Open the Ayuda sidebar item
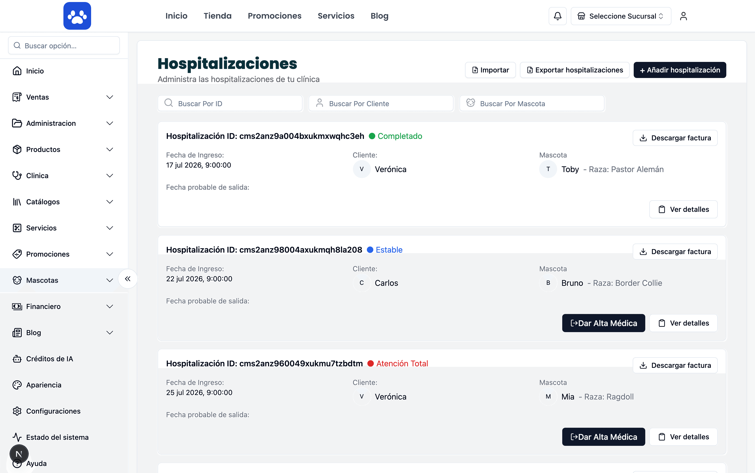The image size is (755, 473). (36, 463)
